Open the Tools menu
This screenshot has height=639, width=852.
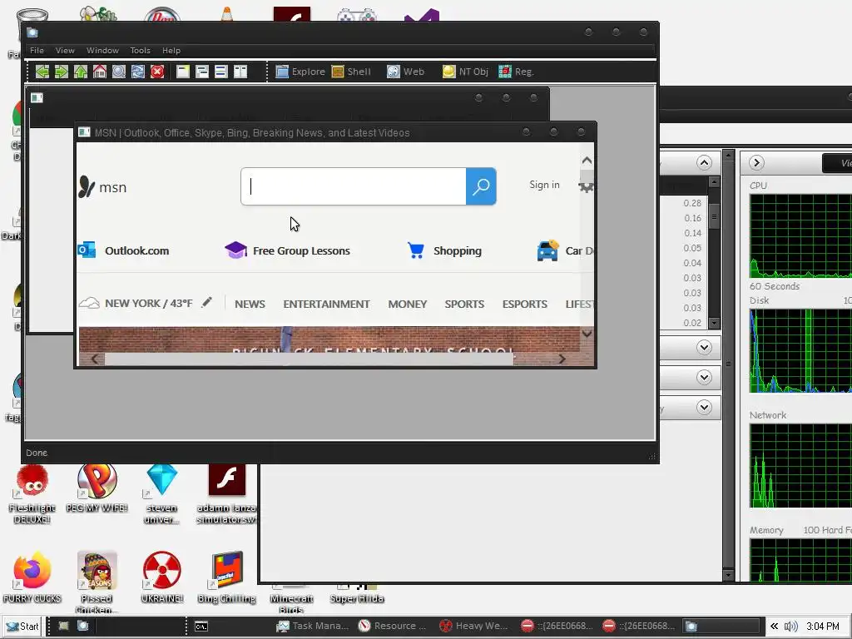point(140,51)
